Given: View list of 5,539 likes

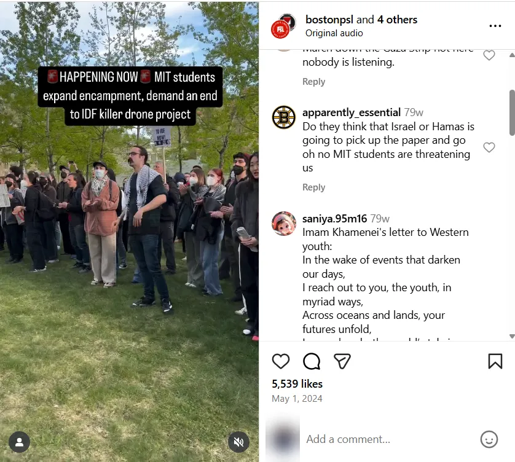Looking at the screenshot, I should (297, 384).
